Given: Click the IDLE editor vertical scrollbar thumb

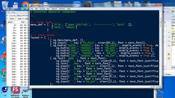Looking at the screenshot, I should point(161,22).
